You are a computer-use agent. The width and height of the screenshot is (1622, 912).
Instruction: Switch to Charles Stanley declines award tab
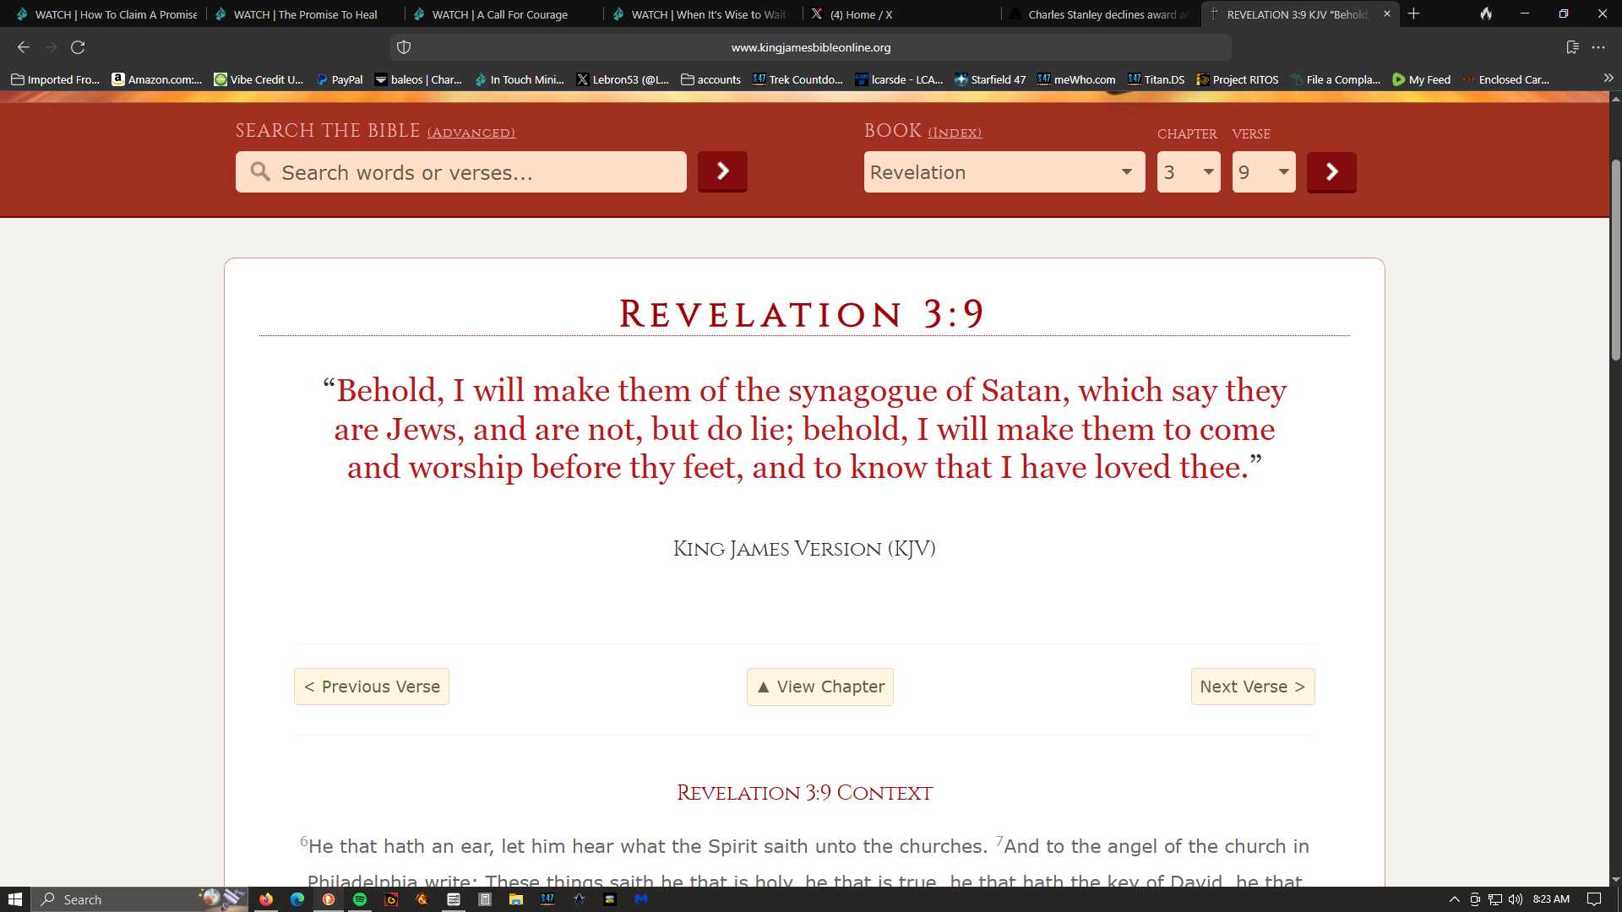click(1100, 14)
